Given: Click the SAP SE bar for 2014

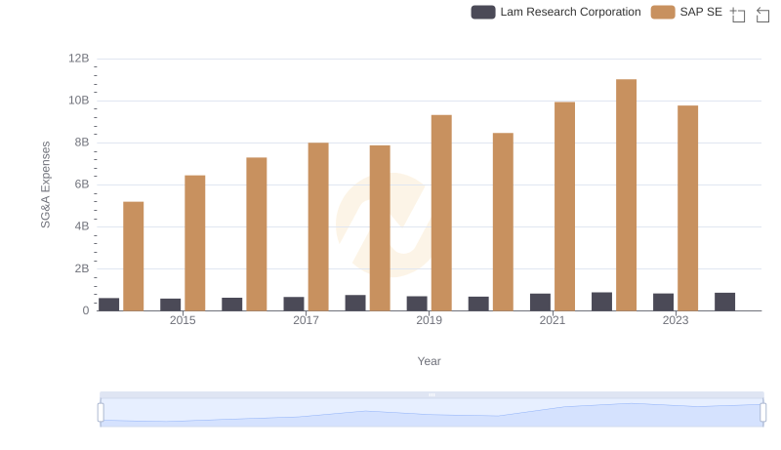Looking at the screenshot, I should pos(134,257).
